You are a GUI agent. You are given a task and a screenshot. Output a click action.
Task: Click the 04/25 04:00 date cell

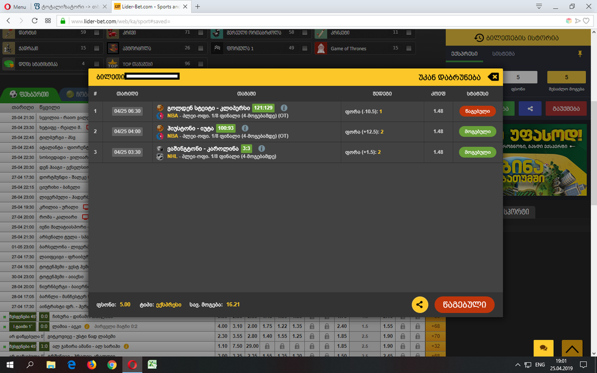coord(127,131)
